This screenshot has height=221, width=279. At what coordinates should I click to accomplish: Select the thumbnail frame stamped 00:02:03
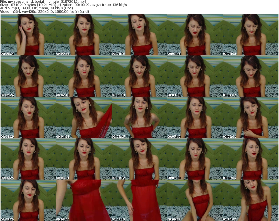251,35
